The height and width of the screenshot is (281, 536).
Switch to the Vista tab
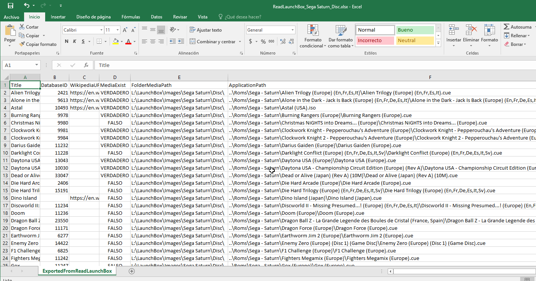pyautogui.click(x=203, y=17)
